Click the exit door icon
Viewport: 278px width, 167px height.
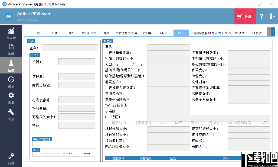point(272,17)
